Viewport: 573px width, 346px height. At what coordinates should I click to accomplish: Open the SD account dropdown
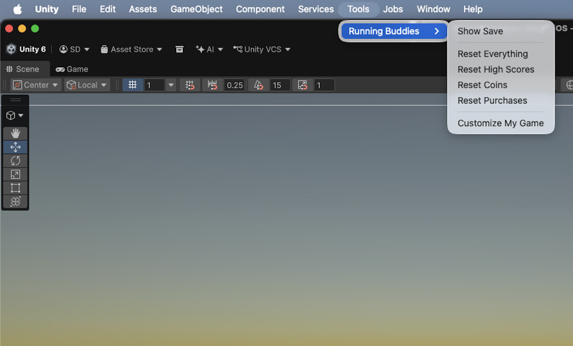[x=74, y=49]
